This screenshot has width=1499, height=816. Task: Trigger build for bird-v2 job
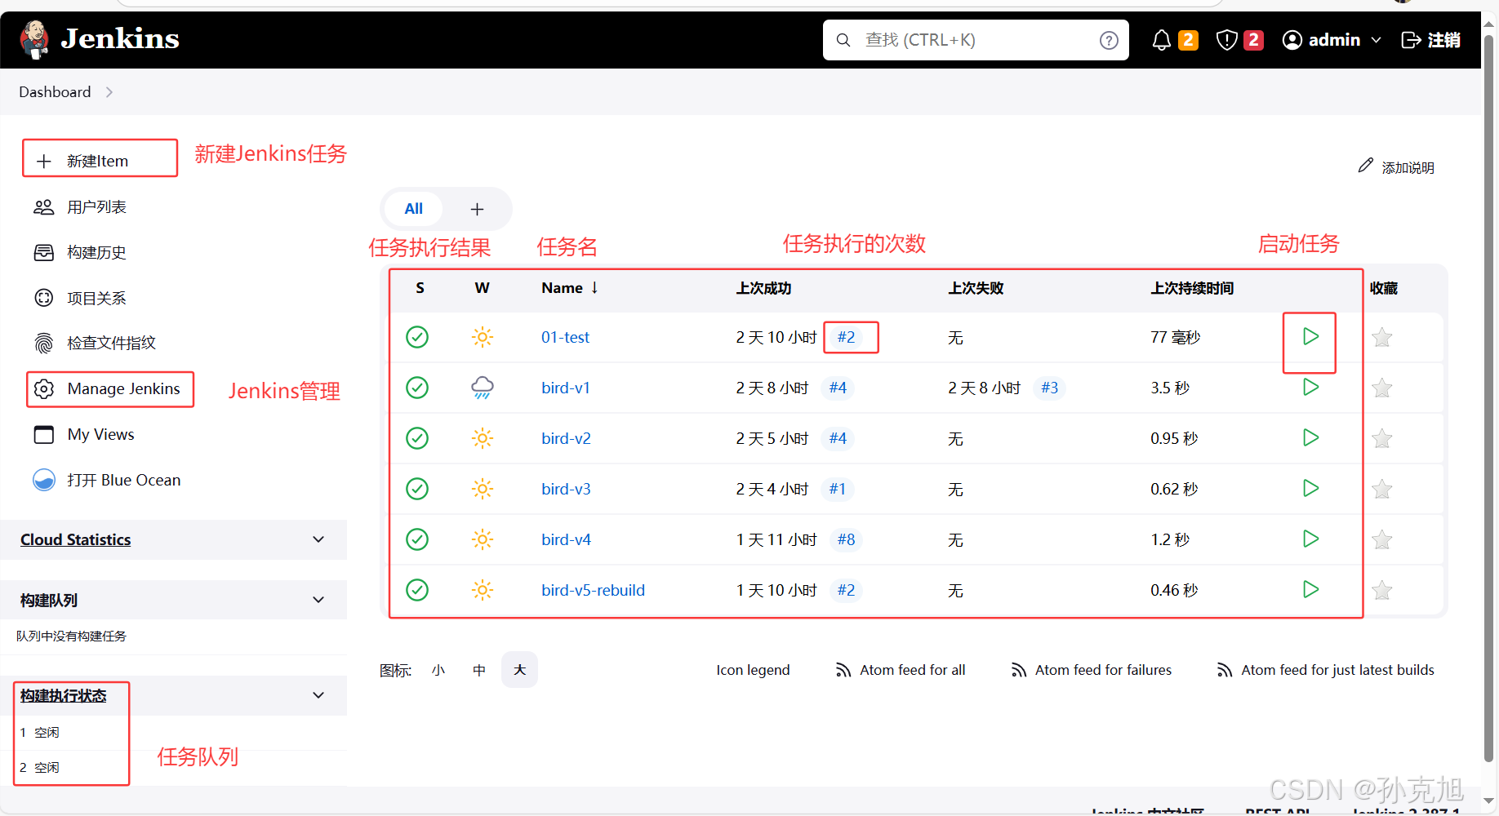[1310, 437]
